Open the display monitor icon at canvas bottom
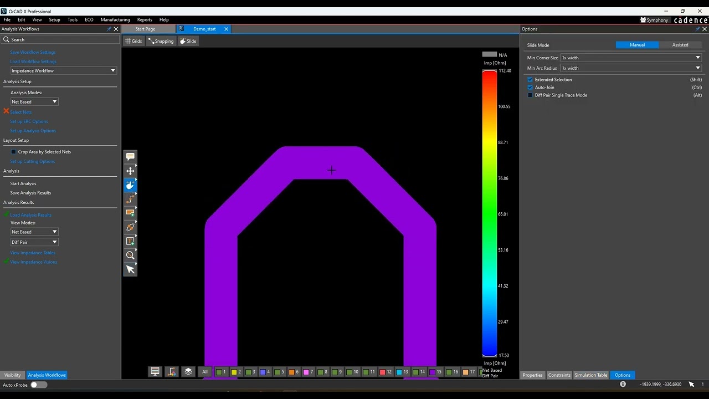The image size is (709, 399). (x=155, y=372)
